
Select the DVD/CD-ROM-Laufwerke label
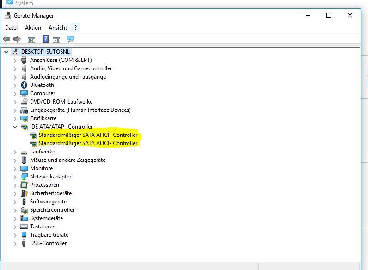(x=61, y=102)
